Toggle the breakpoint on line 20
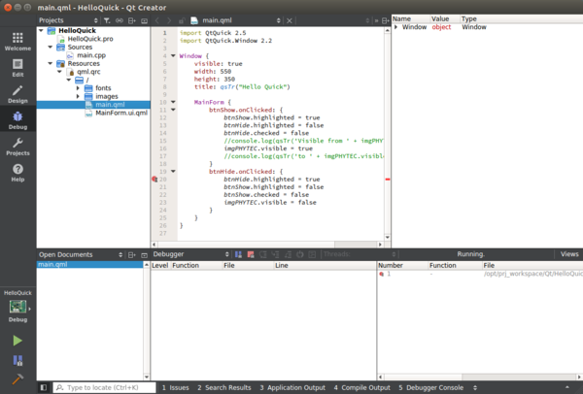This screenshot has width=583, height=394. point(154,180)
